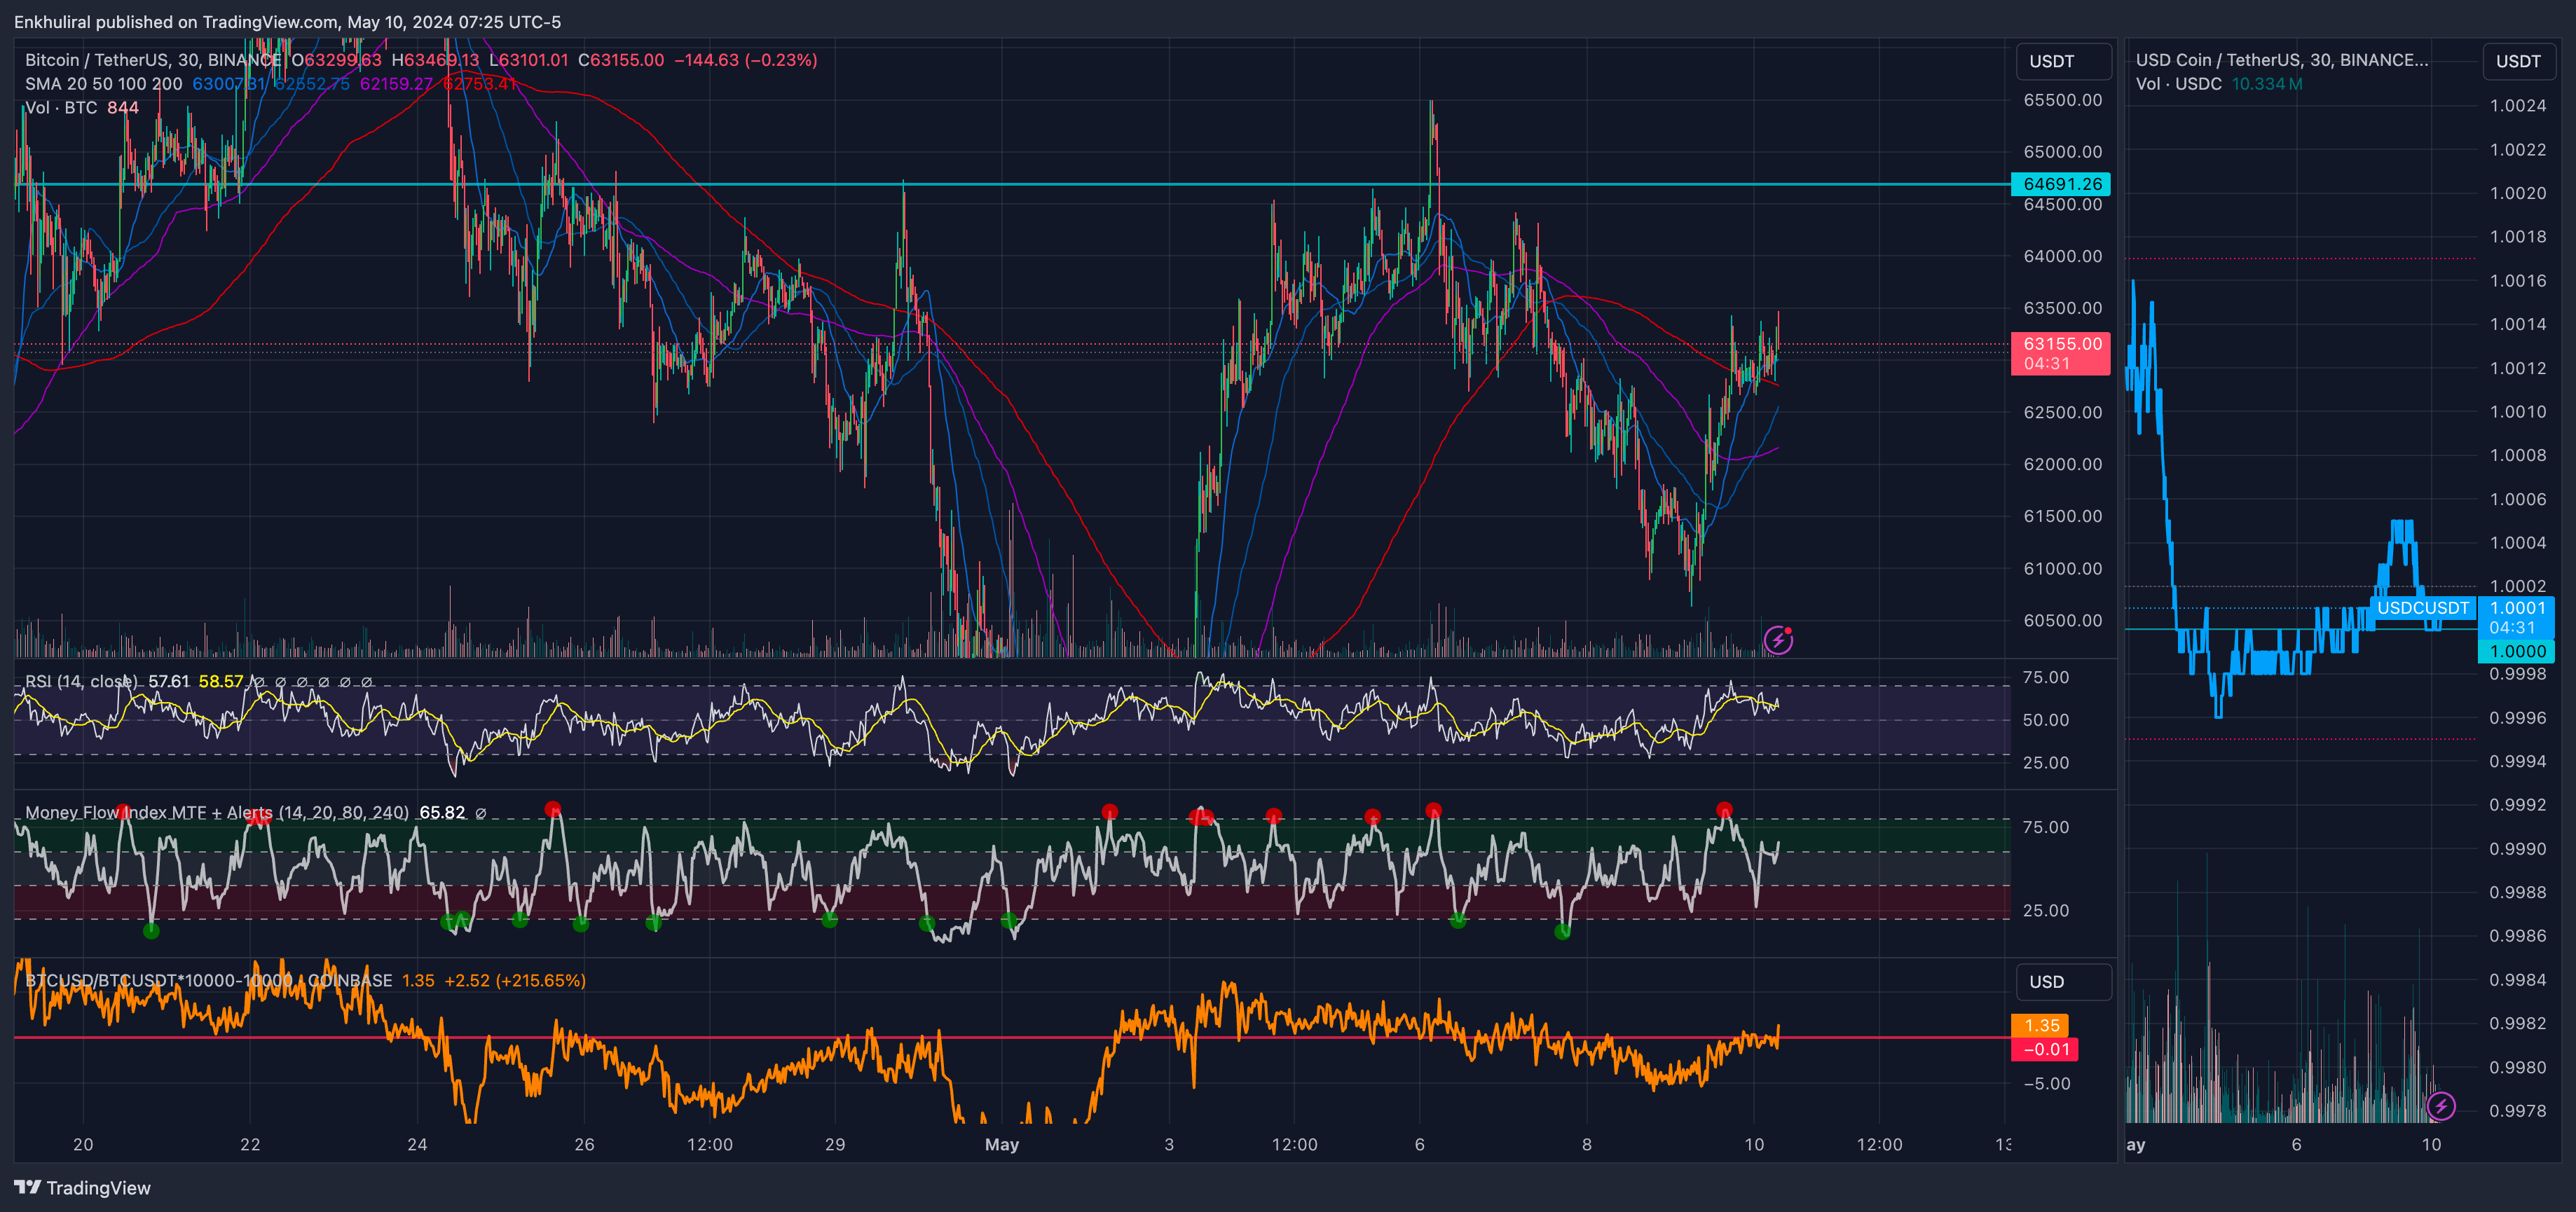Image resolution: width=2576 pixels, height=1212 pixels.
Task: Click the RSI (14, close) indicator label
Action: [80, 682]
